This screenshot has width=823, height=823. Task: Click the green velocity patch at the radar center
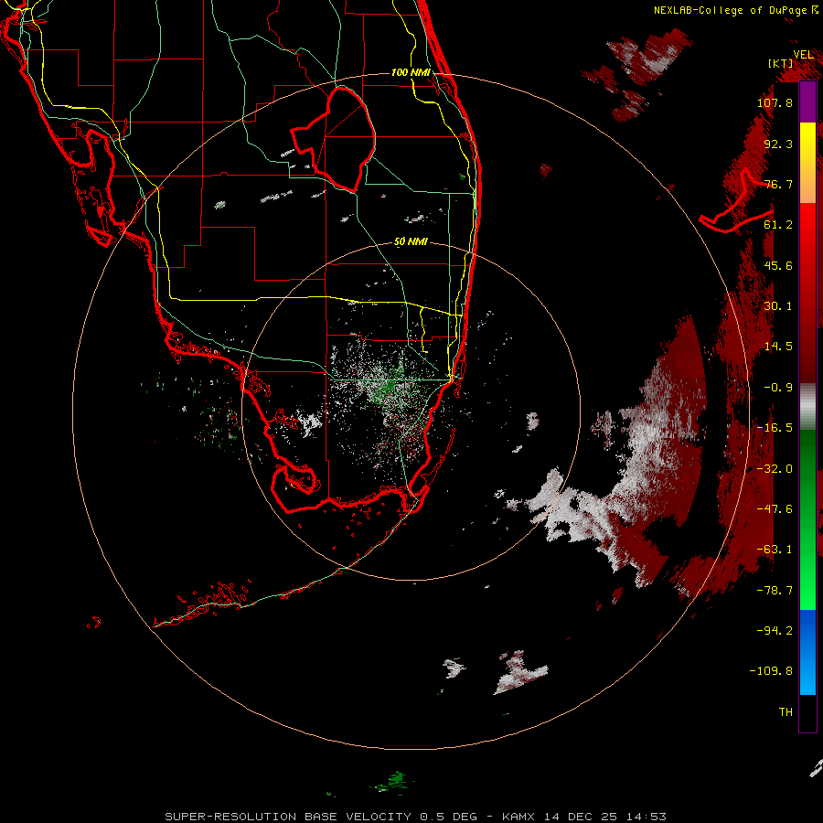pyautogui.click(x=389, y=389)
